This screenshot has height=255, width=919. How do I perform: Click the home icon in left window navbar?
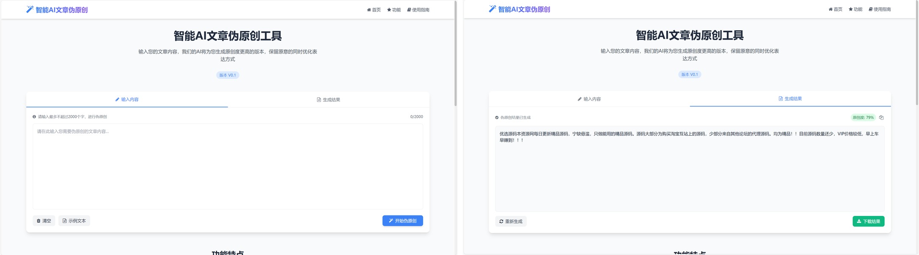(x=369, y=10)
